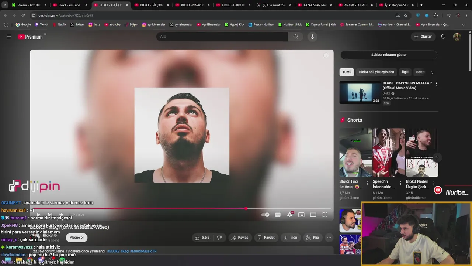Click the search magnifier button
Image resolution: width=472 pixels, height=266 pixels.
click(x=295, y=37)
